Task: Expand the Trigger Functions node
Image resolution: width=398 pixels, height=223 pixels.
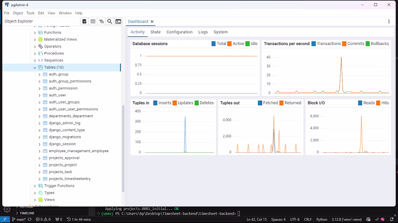Action: [35, 186]
